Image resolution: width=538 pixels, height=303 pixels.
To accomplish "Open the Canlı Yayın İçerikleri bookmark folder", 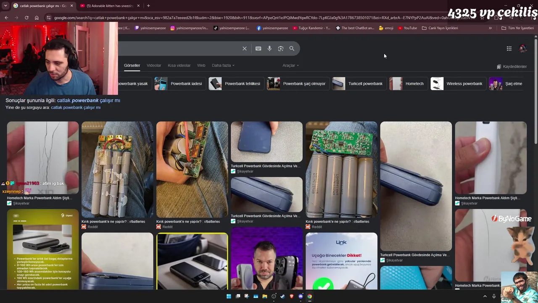I will [x=440, y=28].
